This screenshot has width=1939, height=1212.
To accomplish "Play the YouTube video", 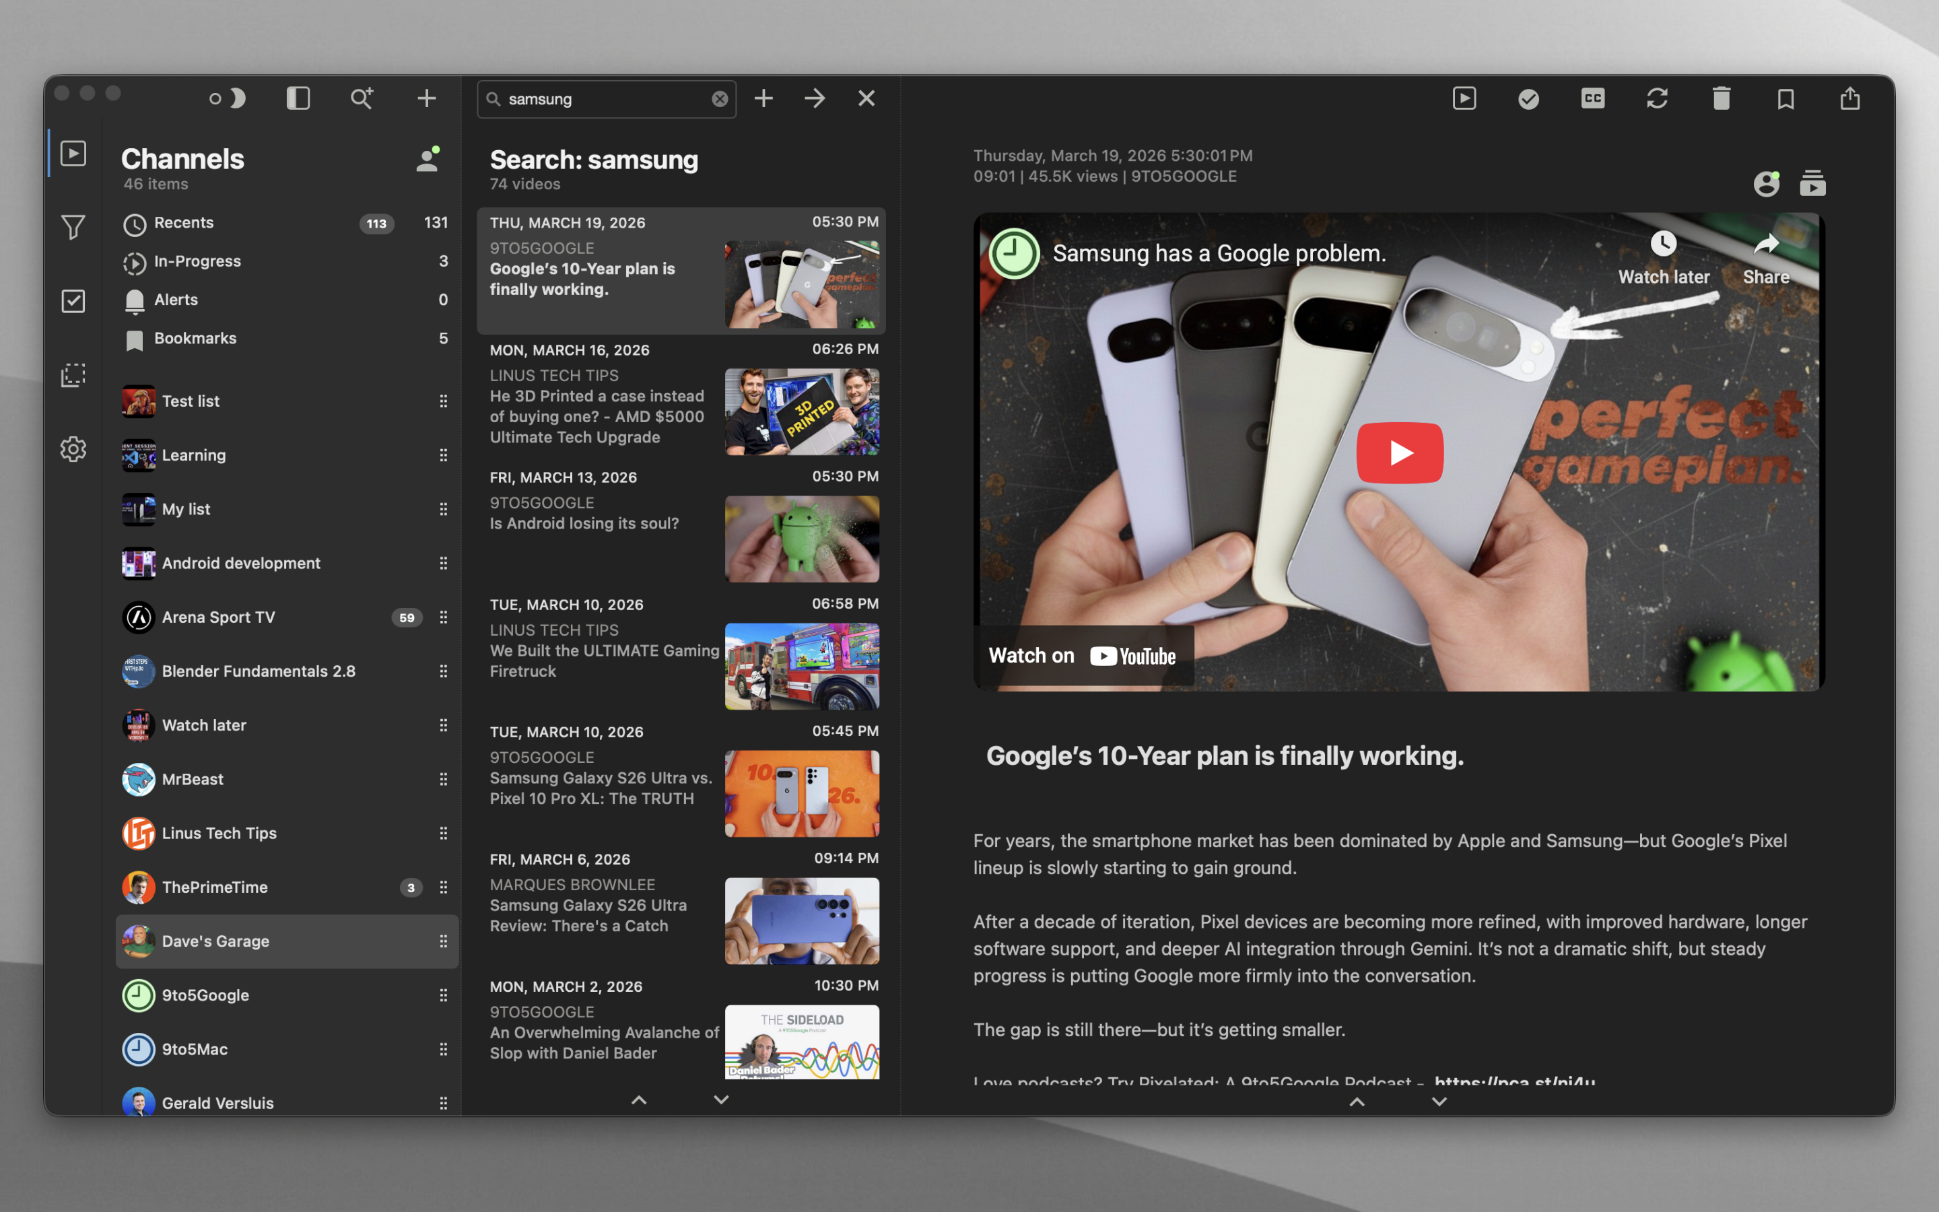I will pyautogui.click(x=1399, y=452).
